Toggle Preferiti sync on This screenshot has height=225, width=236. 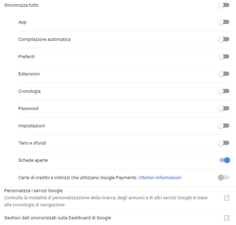[x=224, y=57]
